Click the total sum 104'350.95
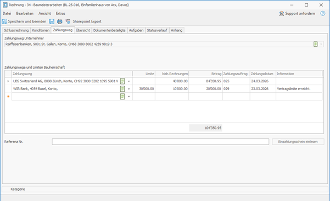 (x=205, y=128)
